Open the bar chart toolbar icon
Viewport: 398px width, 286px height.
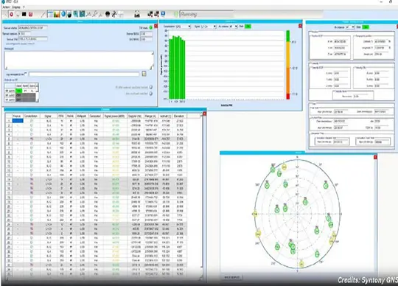coord(57,14)
